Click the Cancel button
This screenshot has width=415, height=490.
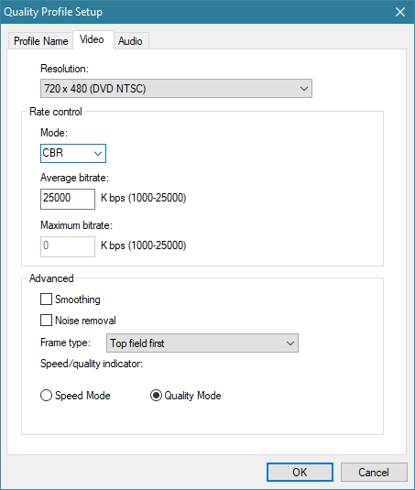pos(374,472)
